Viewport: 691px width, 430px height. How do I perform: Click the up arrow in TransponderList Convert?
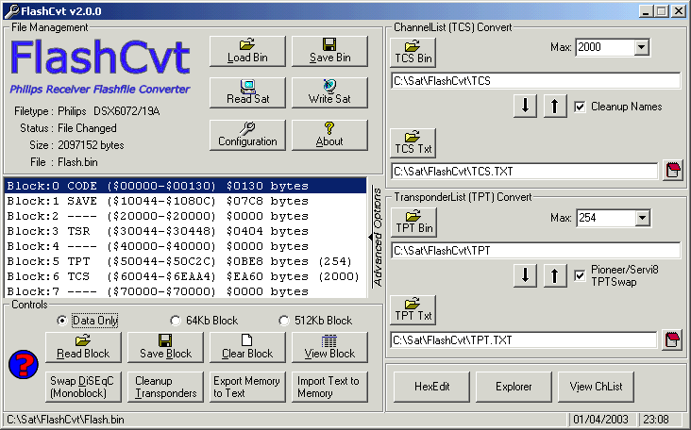tap(555, 275)
